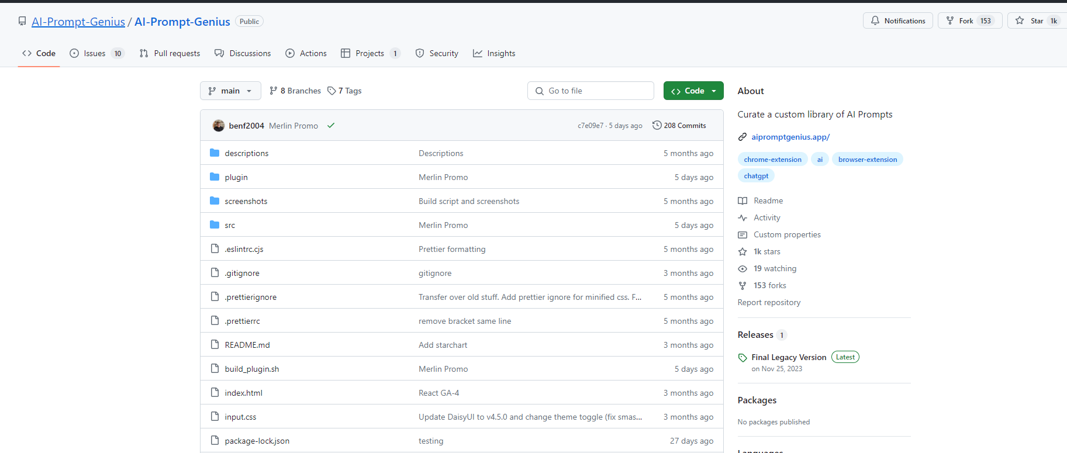1067x453 pixels.
Task: Switch to Pull requests tab
Action: (170, 53)
